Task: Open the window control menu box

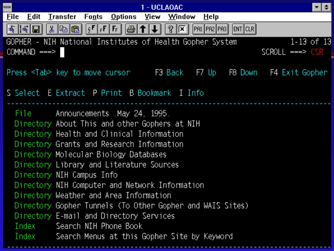Action: [7, 7]
